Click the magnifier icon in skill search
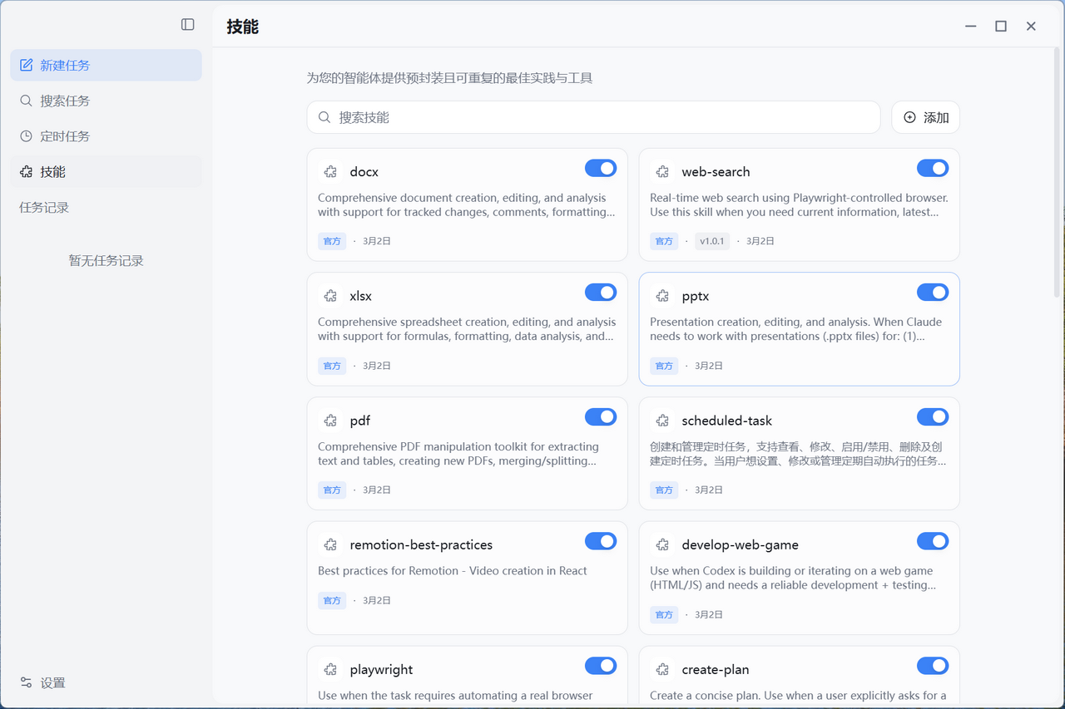 [324, 117]
